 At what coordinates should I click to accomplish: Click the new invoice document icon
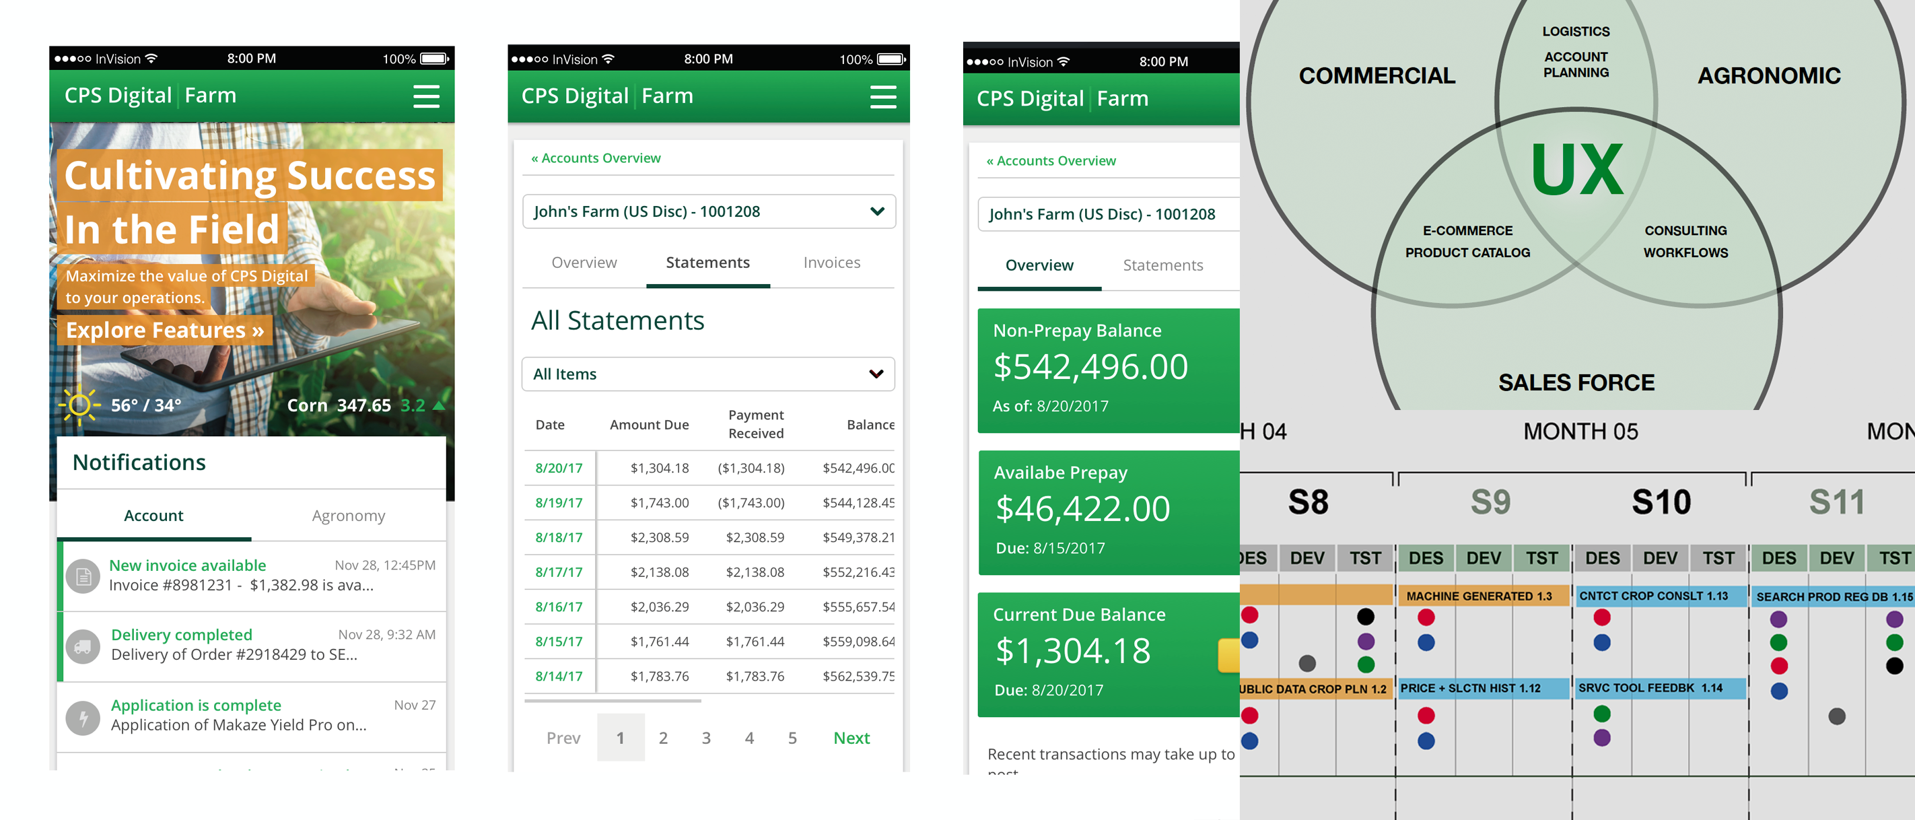tap(83, 576)
